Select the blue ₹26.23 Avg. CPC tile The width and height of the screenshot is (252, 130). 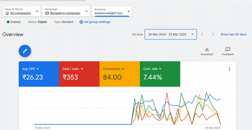coord(39,74)
